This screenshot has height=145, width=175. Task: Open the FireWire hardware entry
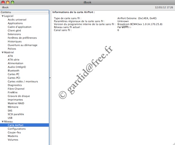(13, 92)
